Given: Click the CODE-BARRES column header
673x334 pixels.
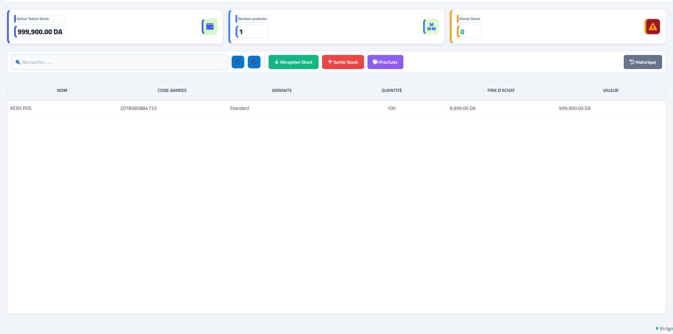Looking at the screenshot, I should click(172, 91).
